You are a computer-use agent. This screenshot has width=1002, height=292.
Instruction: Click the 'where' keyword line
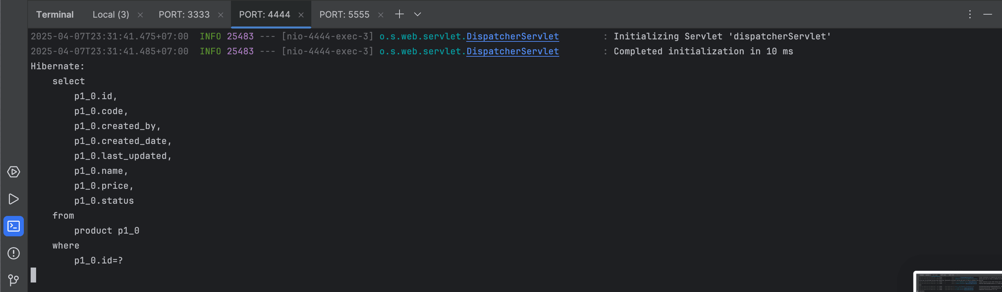pos(66,245)
